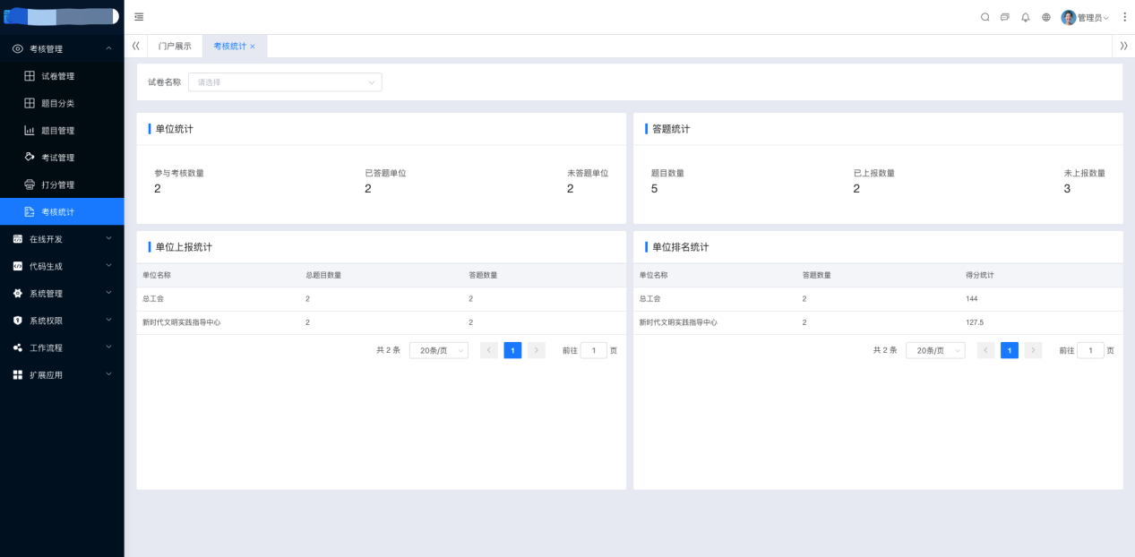Click previous page arrow in 单位上报统计
This screenshot has width=1135, height=557.
pyautogui.click(x=489, y=351)
